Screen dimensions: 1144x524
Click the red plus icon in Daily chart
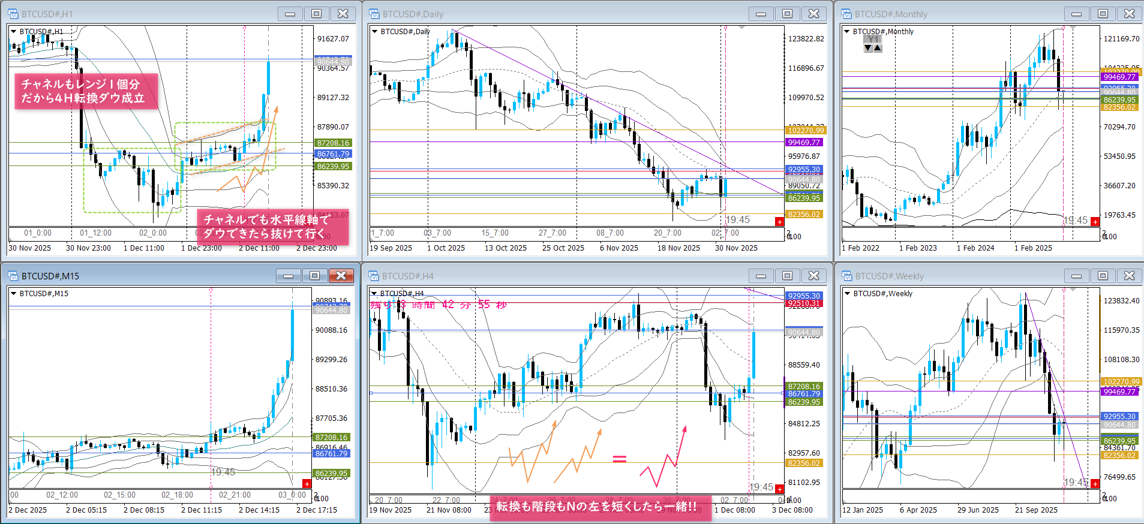[x=779, y=222]
